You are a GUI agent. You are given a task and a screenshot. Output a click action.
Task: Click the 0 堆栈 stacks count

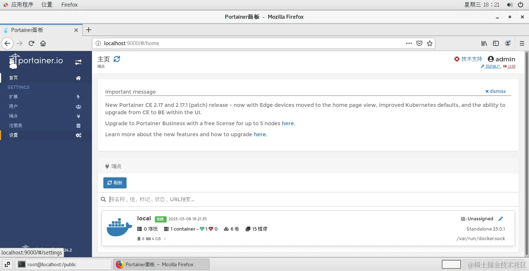[148, 229]
